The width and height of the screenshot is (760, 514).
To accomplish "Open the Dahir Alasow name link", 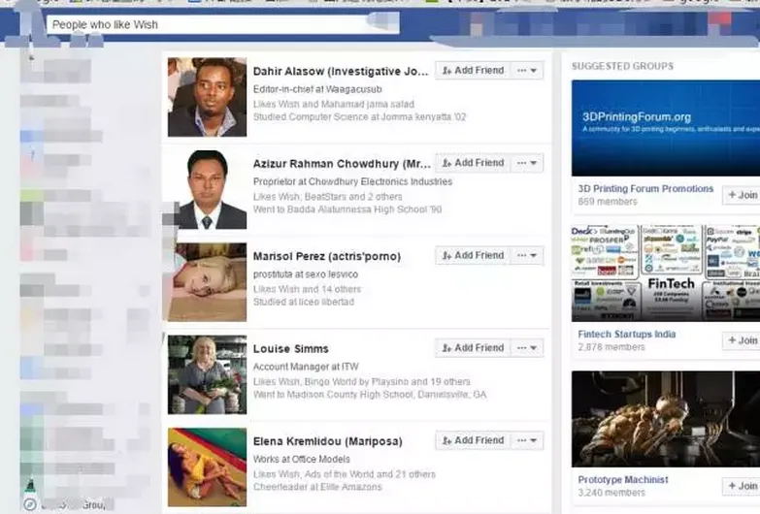I will [341, 72].
